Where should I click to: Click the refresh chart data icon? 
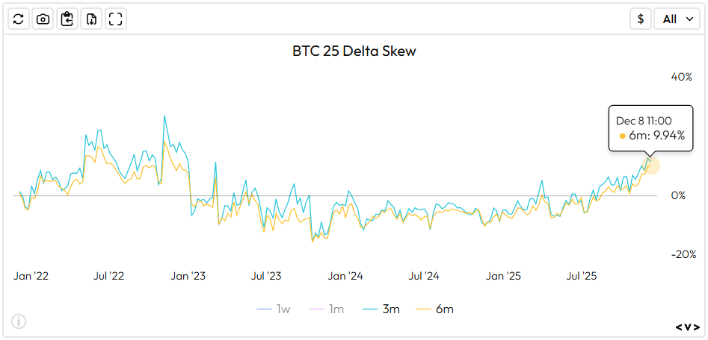point(19,19)
